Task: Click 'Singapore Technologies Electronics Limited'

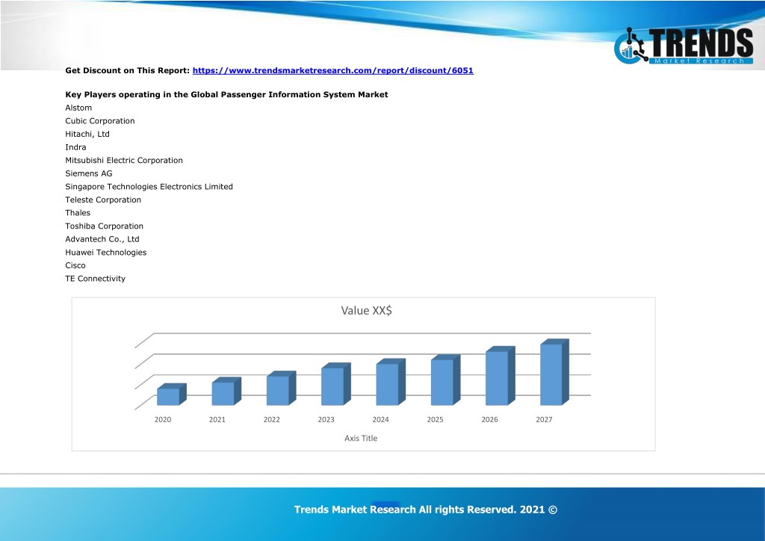Action: click(149, 187)
